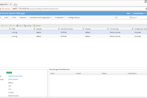
Task: Click default in the first row Subtype
Action: point(39,32)
